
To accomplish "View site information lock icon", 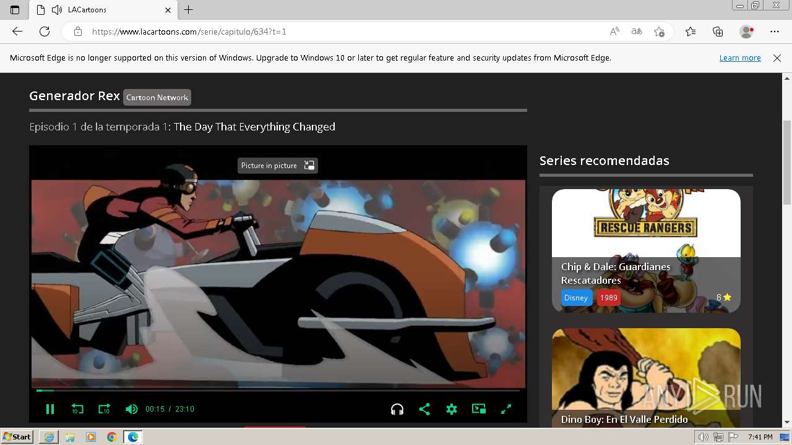I will tap(78, 32).
